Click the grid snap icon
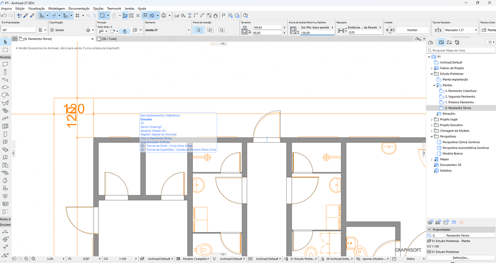The height and width of the screenshot is (263, 496). click(77, 16)
